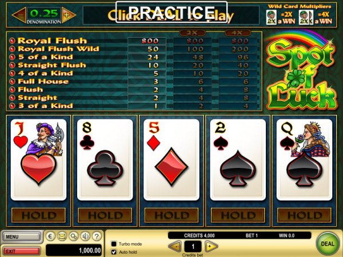
Task: Click the envelope message icon
Action: coord(62,236)
